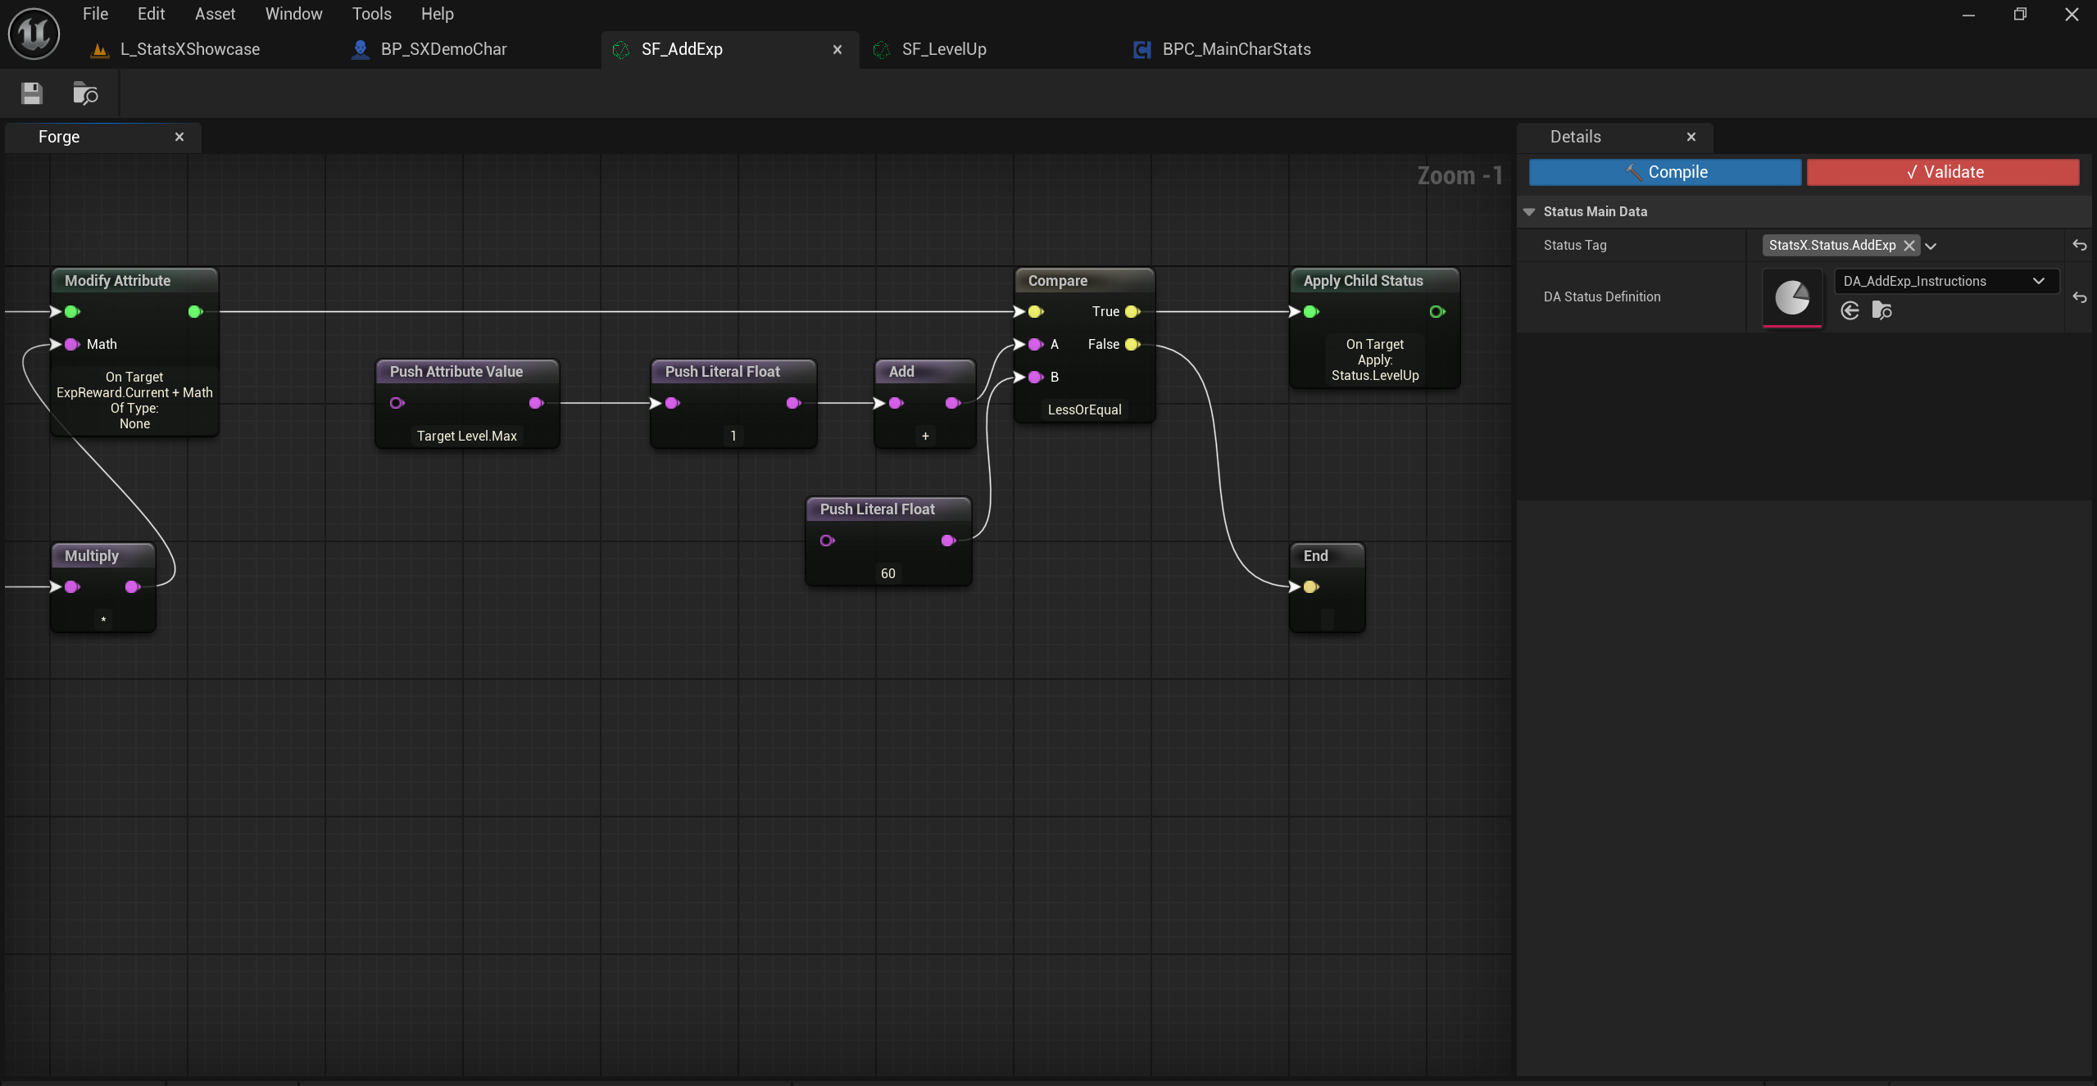Remove StatsX.Status.AddExp tag with X icon

tap(1909, 246)
